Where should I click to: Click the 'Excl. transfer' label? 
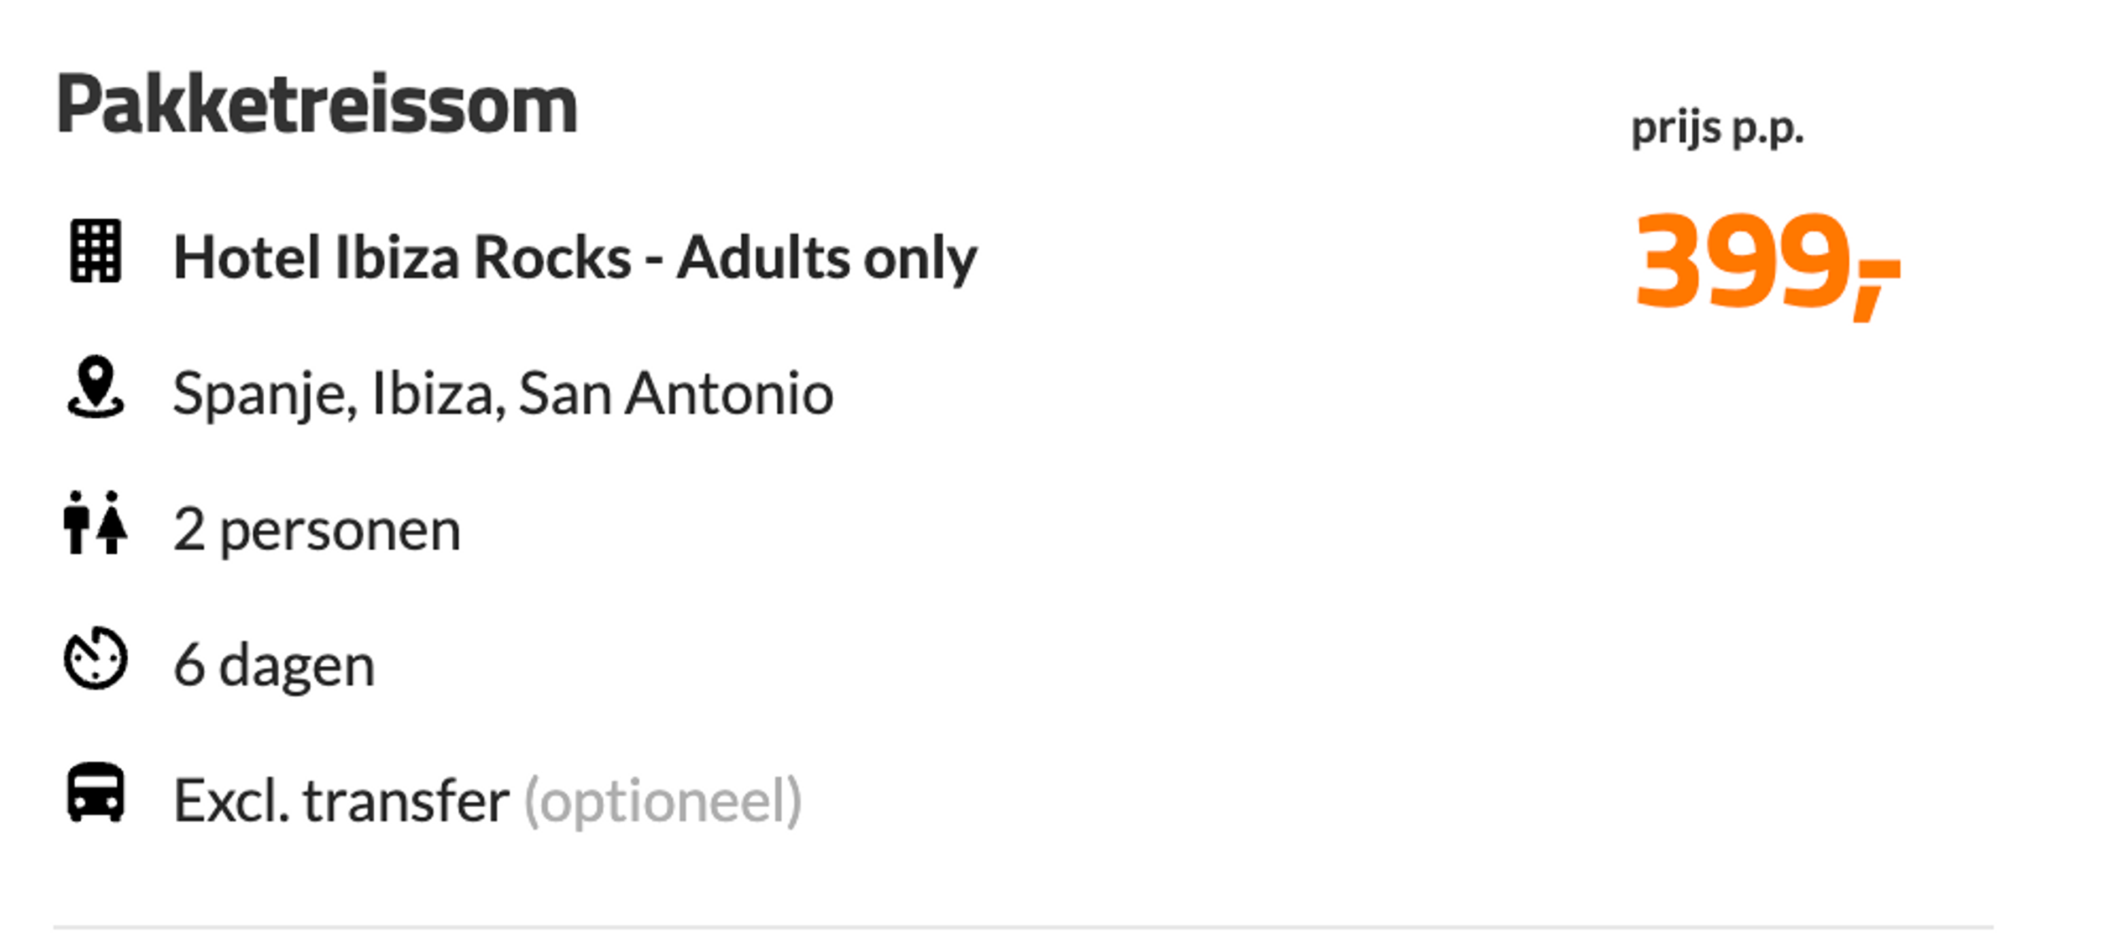(x=341, y=801)
